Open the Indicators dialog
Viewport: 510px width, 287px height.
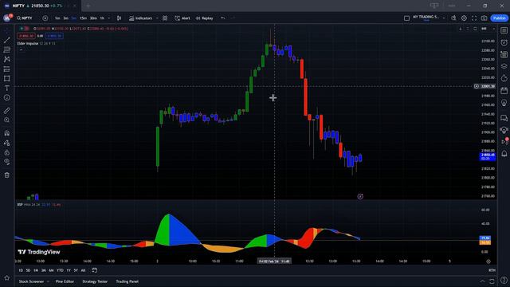(x=140, y=18)
